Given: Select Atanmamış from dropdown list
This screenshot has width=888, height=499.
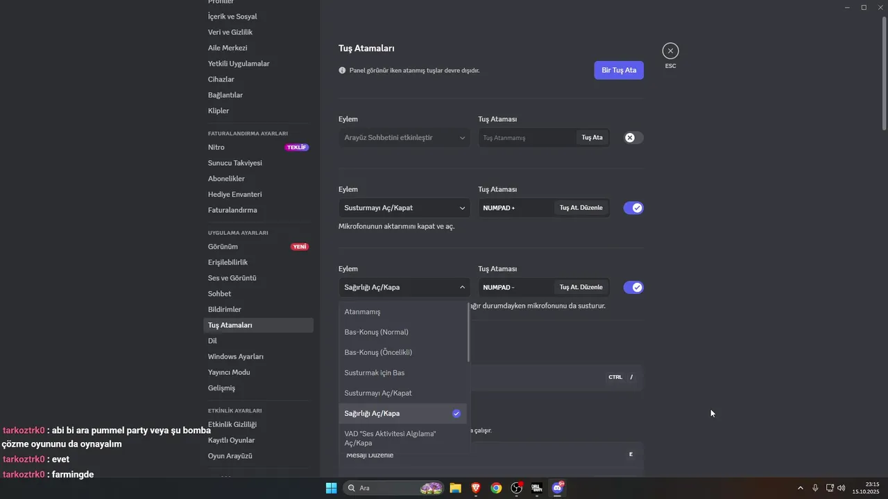Looking at the screenshot, I should [x=403, y=312].
